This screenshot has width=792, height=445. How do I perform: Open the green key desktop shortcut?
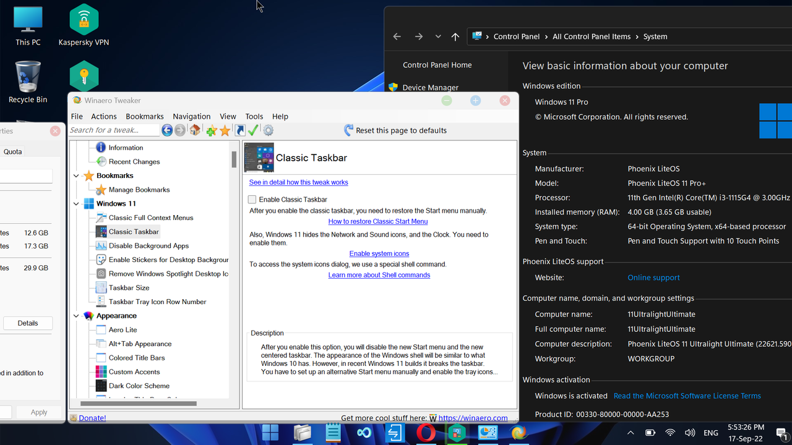point(84,76)
